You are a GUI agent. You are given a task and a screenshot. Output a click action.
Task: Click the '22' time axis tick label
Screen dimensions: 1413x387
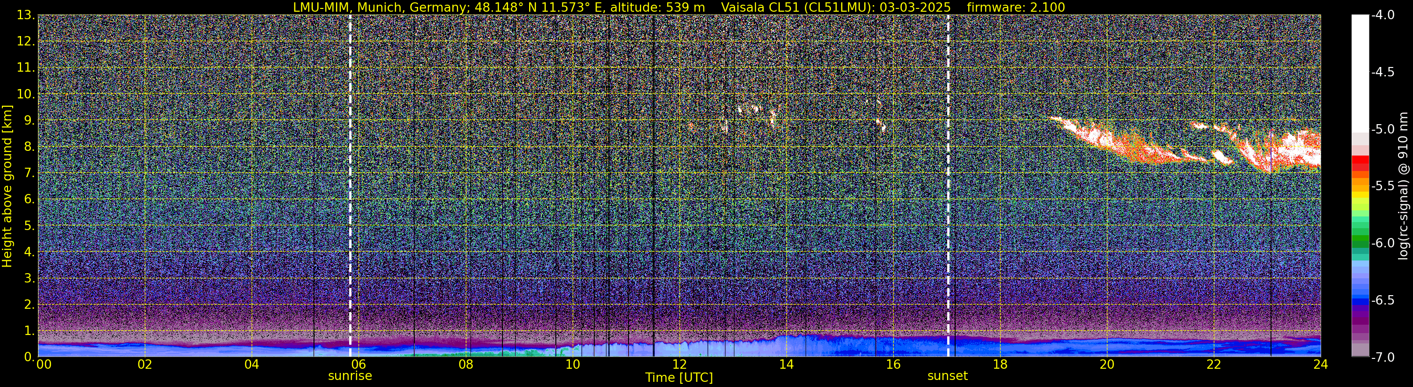tap(1214, 365)
